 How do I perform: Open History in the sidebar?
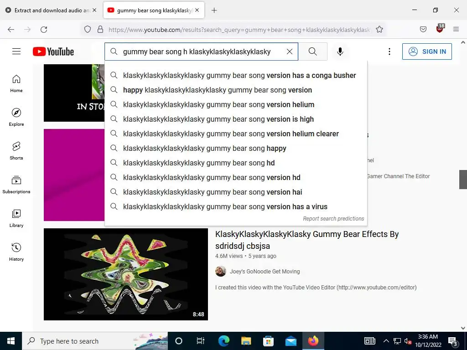16,252
